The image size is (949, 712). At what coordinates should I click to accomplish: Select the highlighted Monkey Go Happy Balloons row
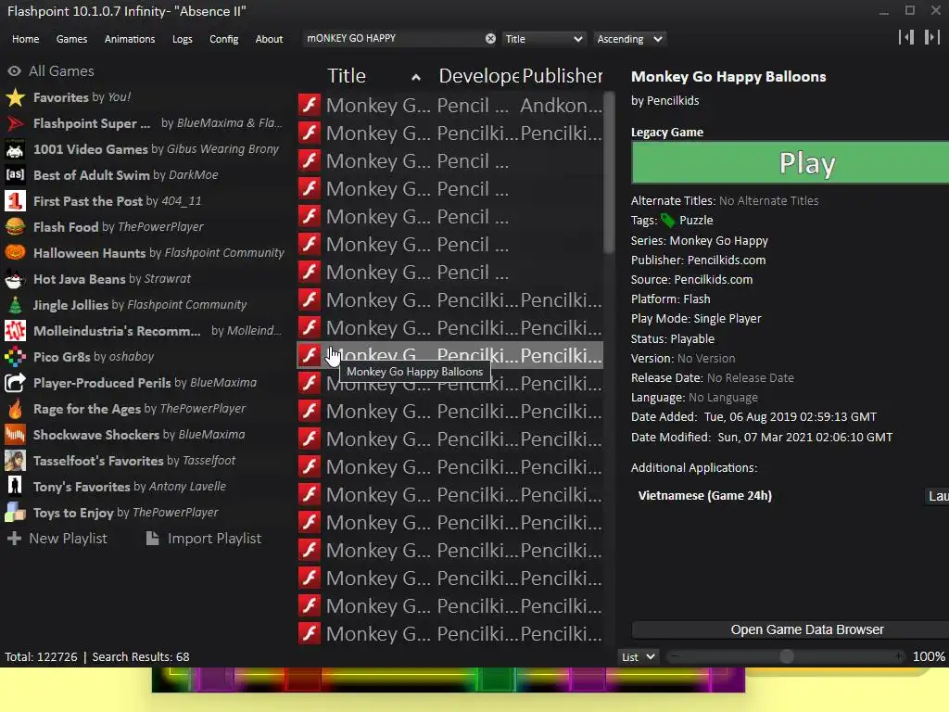click(x=449, y=355)
